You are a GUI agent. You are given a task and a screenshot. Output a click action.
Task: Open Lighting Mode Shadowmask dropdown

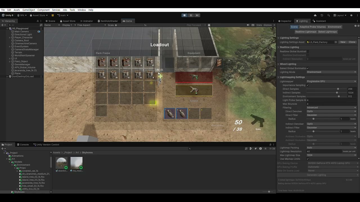[x=331, y=72]
